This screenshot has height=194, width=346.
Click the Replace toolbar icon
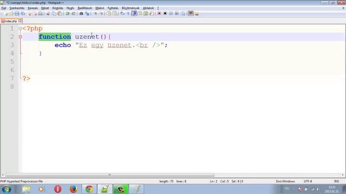[x=87, y=13]
